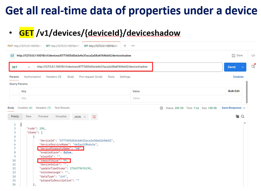Image resolution: width=261 pixels, height=191 pixels.
Task: Open the request Settings tab
Action: pos(125,77)
